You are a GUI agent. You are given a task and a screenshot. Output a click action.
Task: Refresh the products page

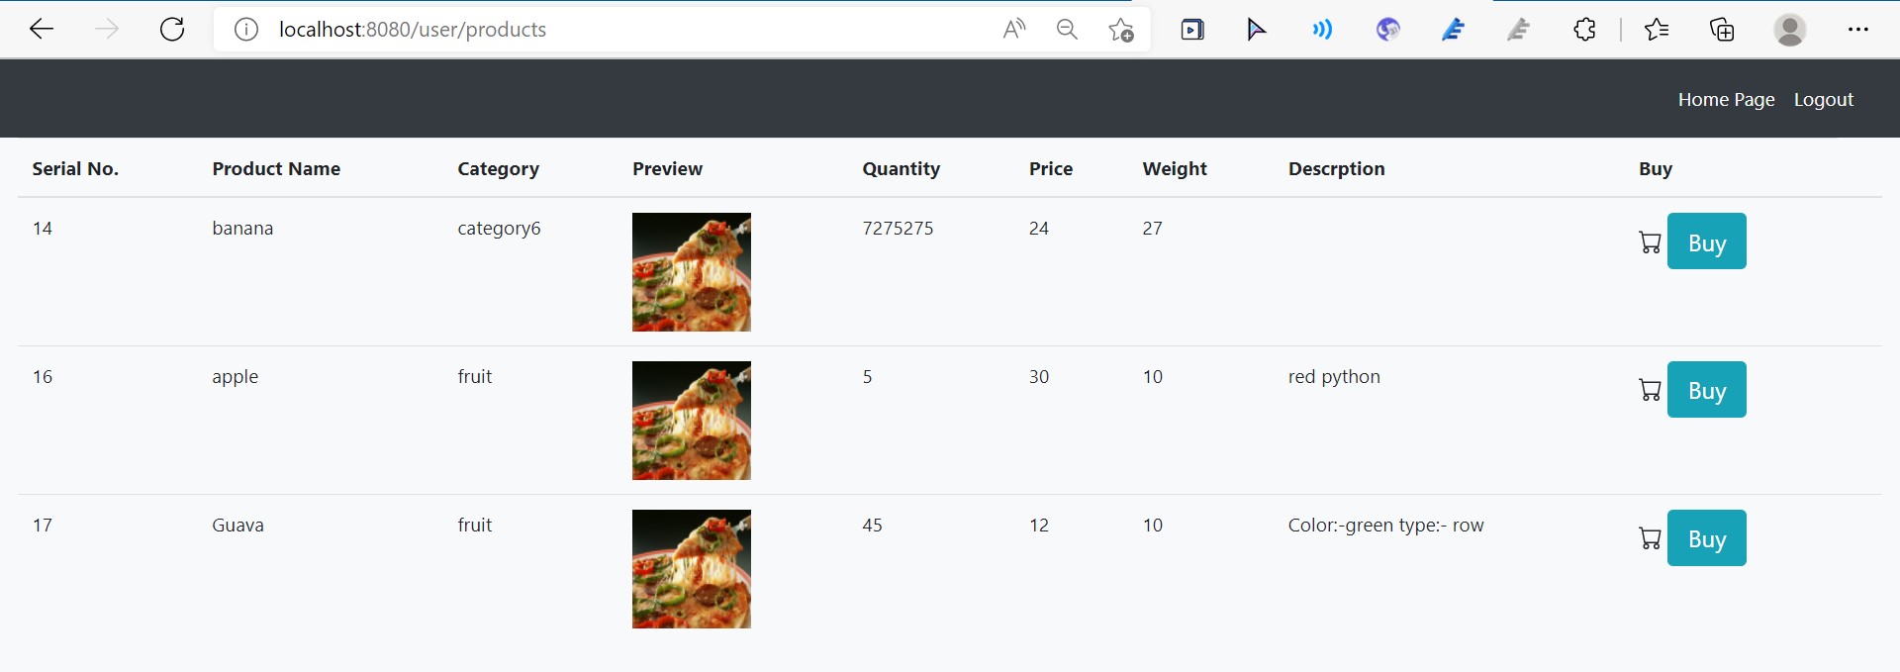click(172, 29)
